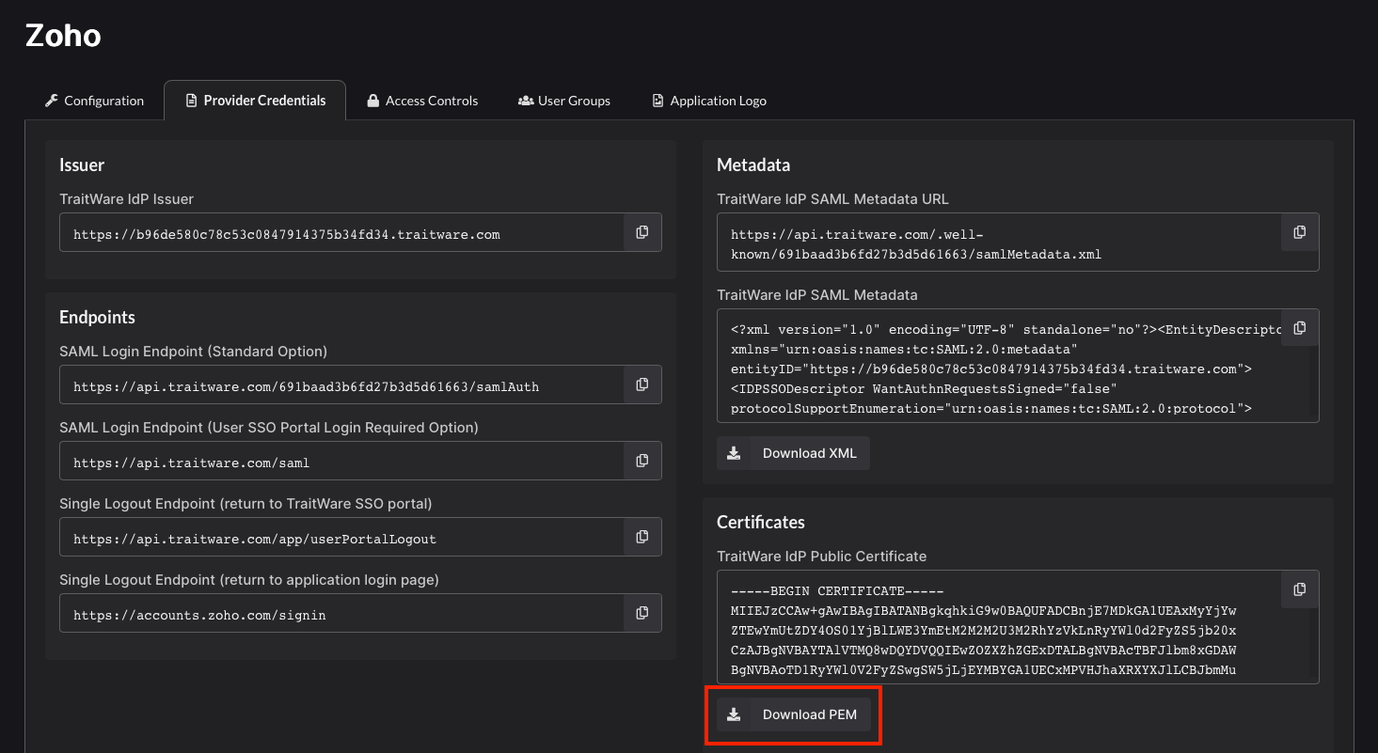
Task: Click the people icon on User Groups tab
Action: tap(526, 101)
